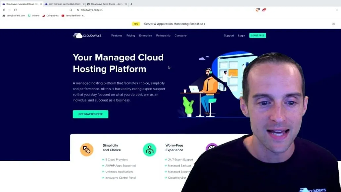This screenshot has width=341, height=192.
Task: Close the Cloudways Managed Cloud tab
Action: click(x=41, y=4)
